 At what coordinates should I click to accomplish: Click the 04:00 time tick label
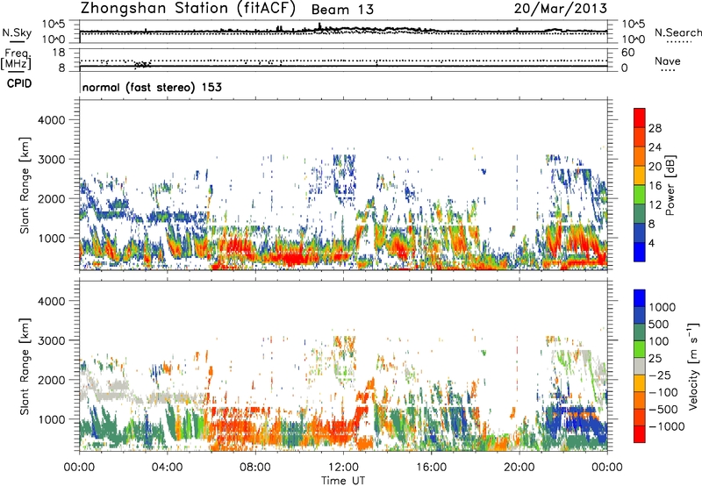[167, 468]
